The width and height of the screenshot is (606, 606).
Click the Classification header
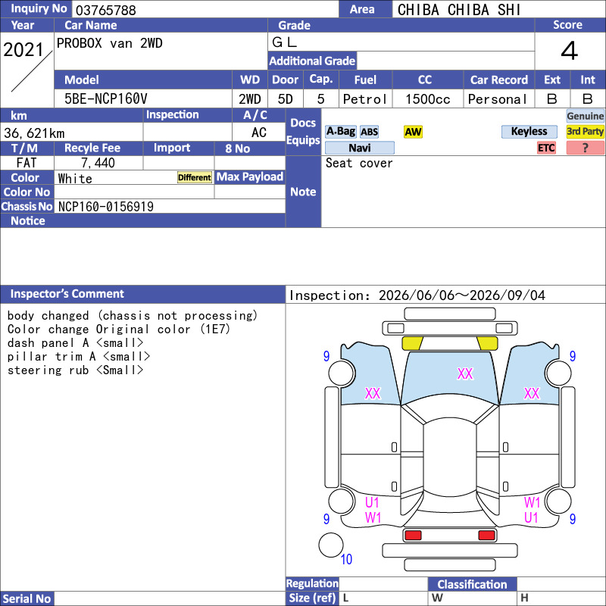[x=472, y=584]
